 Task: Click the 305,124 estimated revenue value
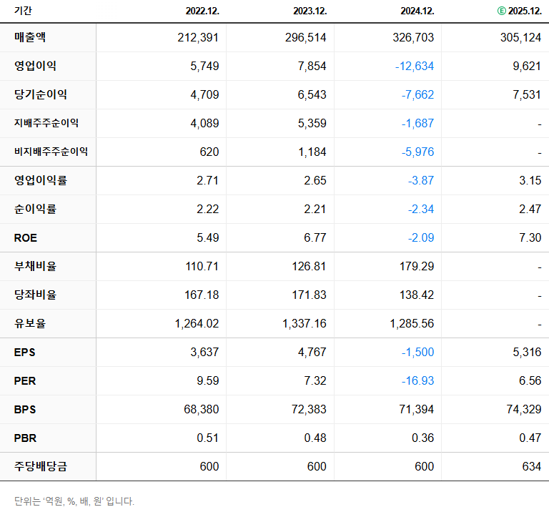(520, 37)
